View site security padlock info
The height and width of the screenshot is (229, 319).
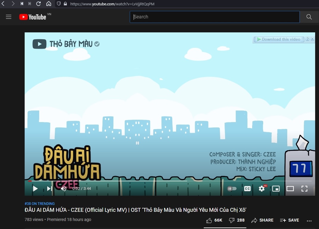click(65, 4)
